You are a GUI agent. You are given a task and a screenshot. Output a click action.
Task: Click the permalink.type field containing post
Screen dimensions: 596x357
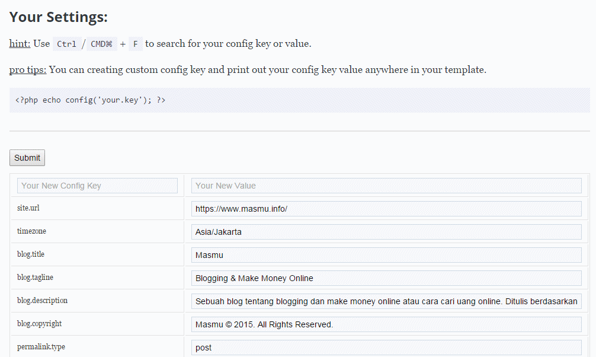point(386,348)
